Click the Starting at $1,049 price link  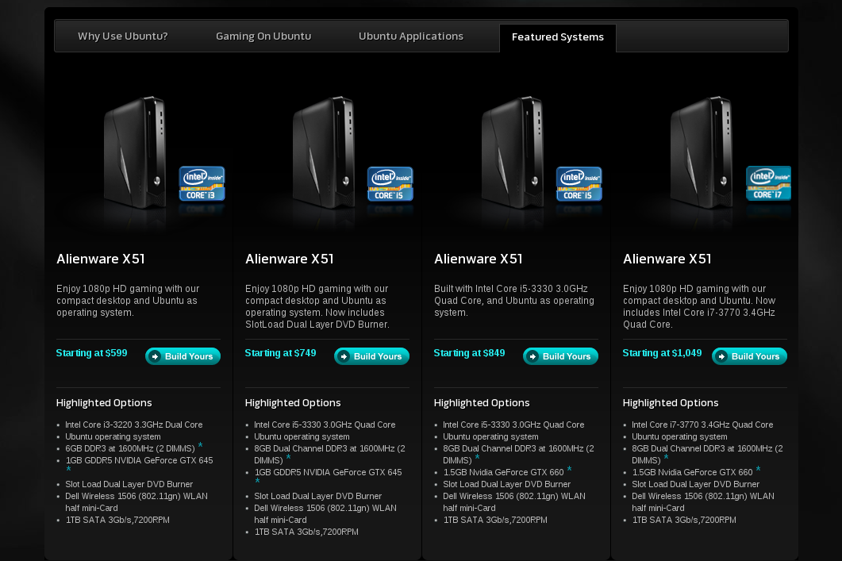(x=662, y=353)
